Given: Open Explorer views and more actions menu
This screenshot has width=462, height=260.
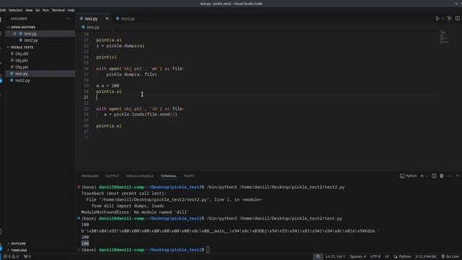Looking at the screenshot, I should tap(69, 19).
